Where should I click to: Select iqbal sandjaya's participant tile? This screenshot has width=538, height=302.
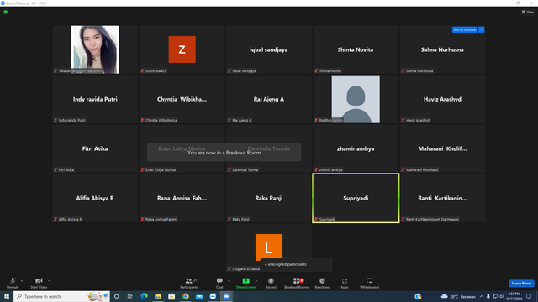(x=269, y=49)
